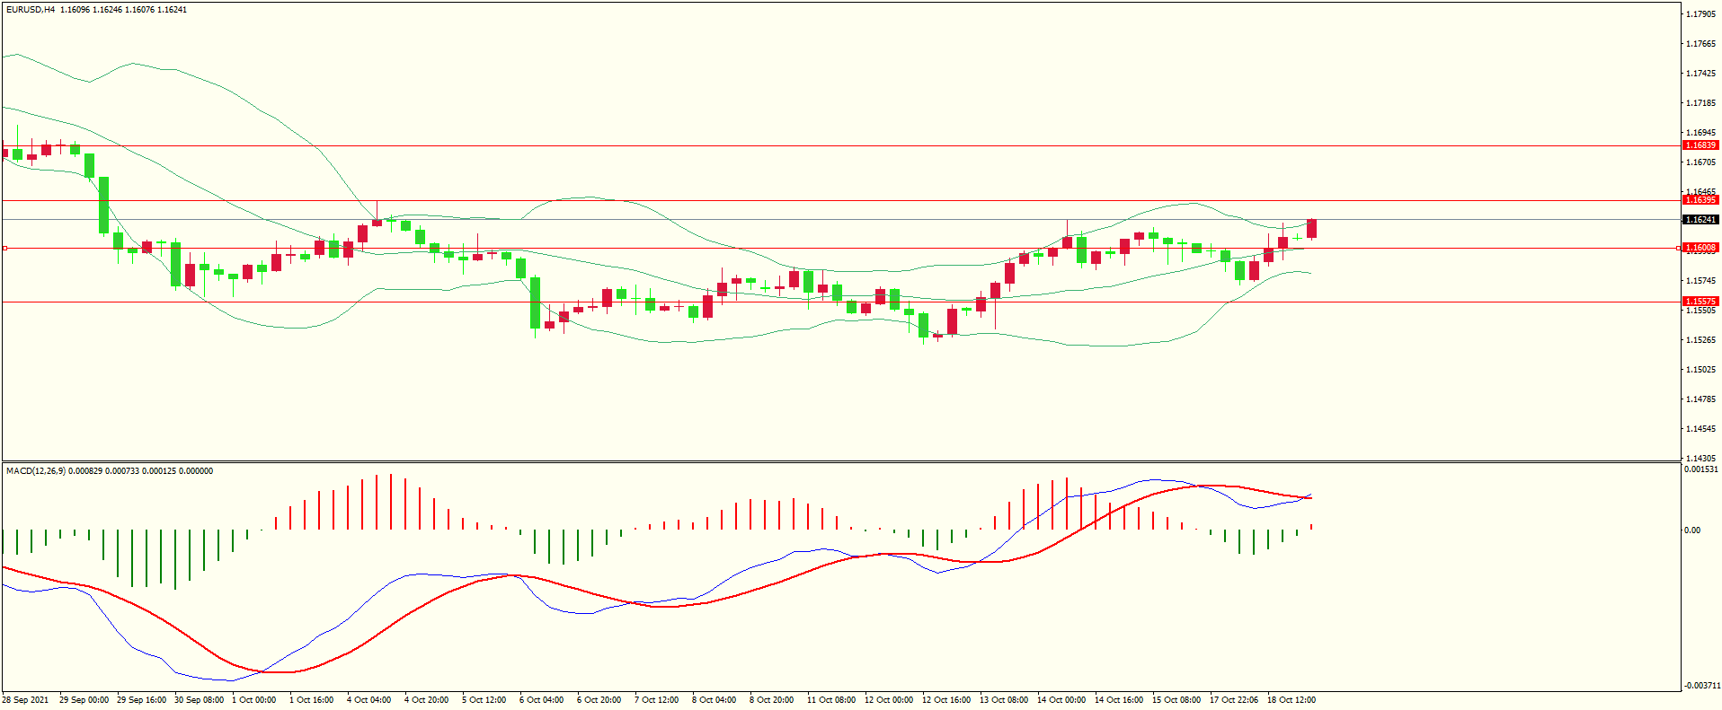The width and height of the screenshot is (1722, 710).
Task: Click the EURUSD,H4 chart title label
Action: (x=31, y=10)
